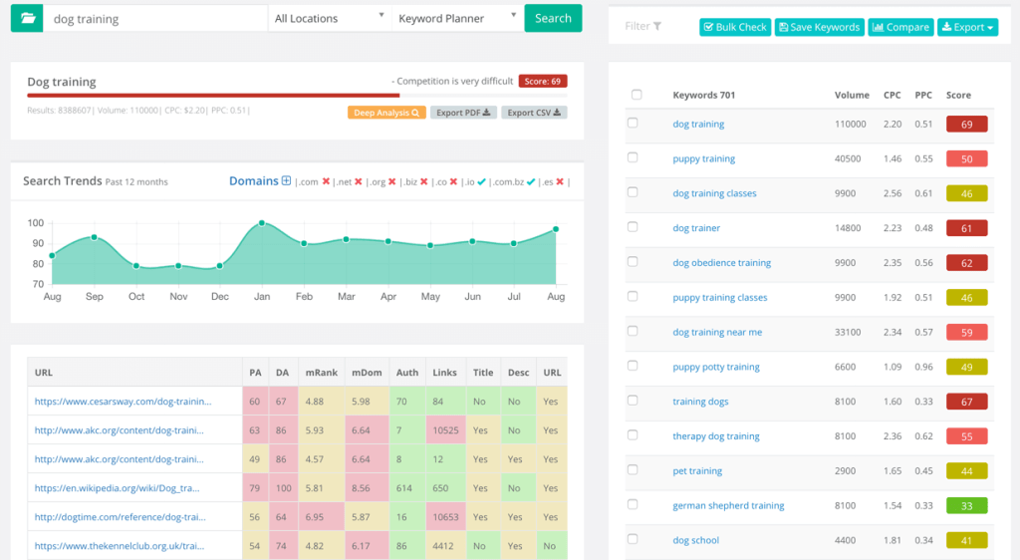Click the Filter funnel icon

click(x=657, y=27)
